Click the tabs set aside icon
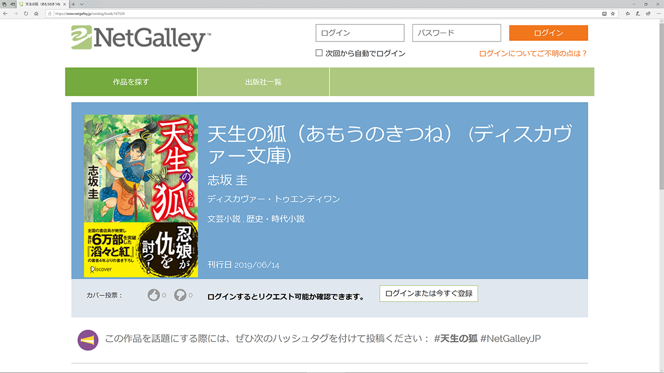Viewport: 664px width, 373px height. (x=4, y=4)
